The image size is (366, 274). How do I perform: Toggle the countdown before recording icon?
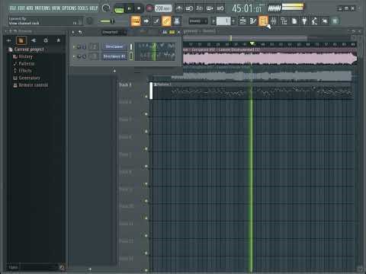point(200,8)
